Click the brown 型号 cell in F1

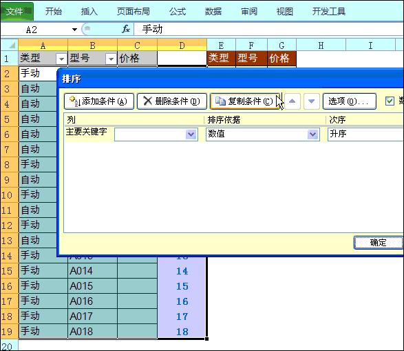click(251, 59)
